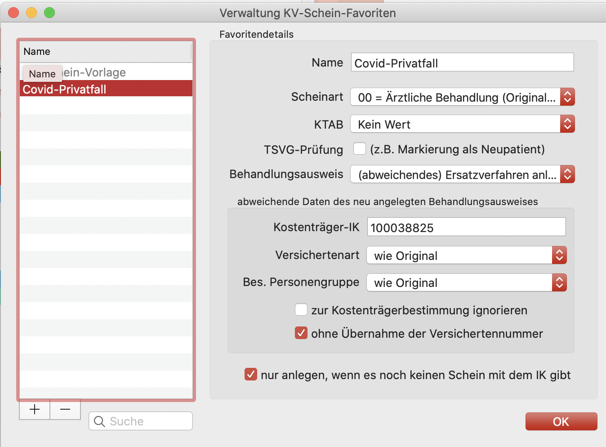Focus the Name text field
Screen dimensions: 606x447
462,62
